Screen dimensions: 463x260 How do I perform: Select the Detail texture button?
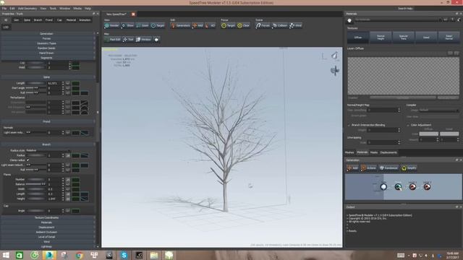[x=426, y=38]
